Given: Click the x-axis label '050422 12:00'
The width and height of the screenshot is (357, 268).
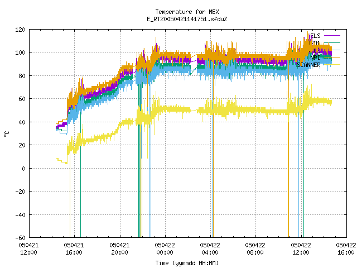Looking at the screenshot, I should click(301, 248).
